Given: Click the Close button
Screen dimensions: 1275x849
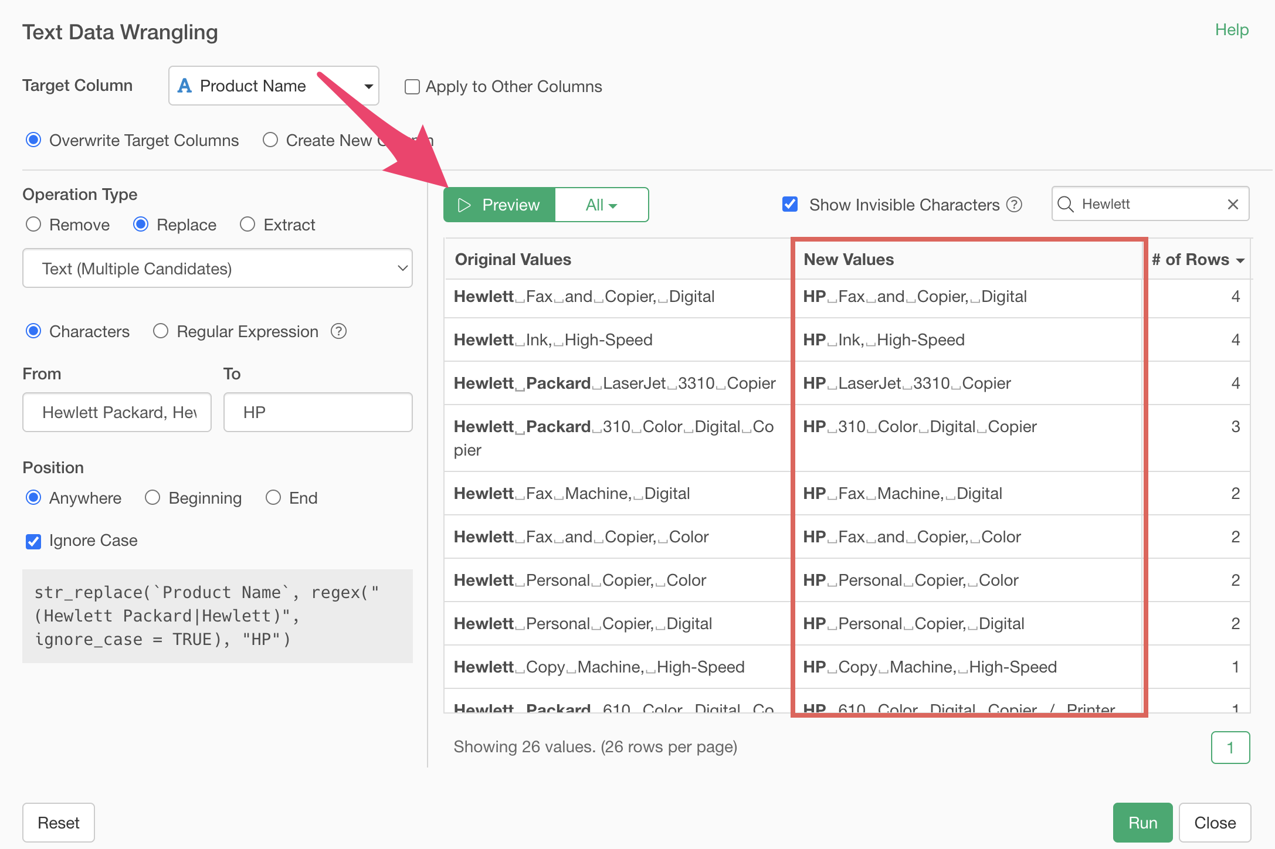Looking at the screenshot, I should click(1215, 823).
